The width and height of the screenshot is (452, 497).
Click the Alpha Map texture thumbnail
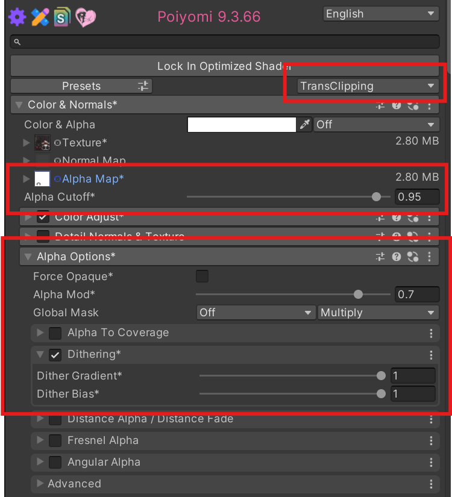click(42, 179)
